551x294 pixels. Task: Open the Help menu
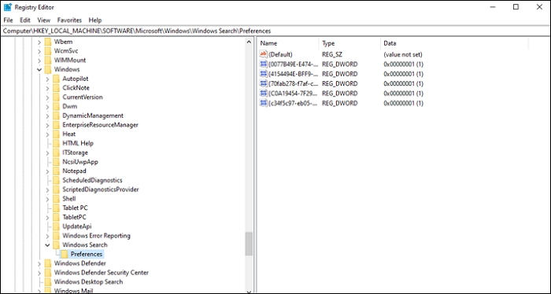95,20
